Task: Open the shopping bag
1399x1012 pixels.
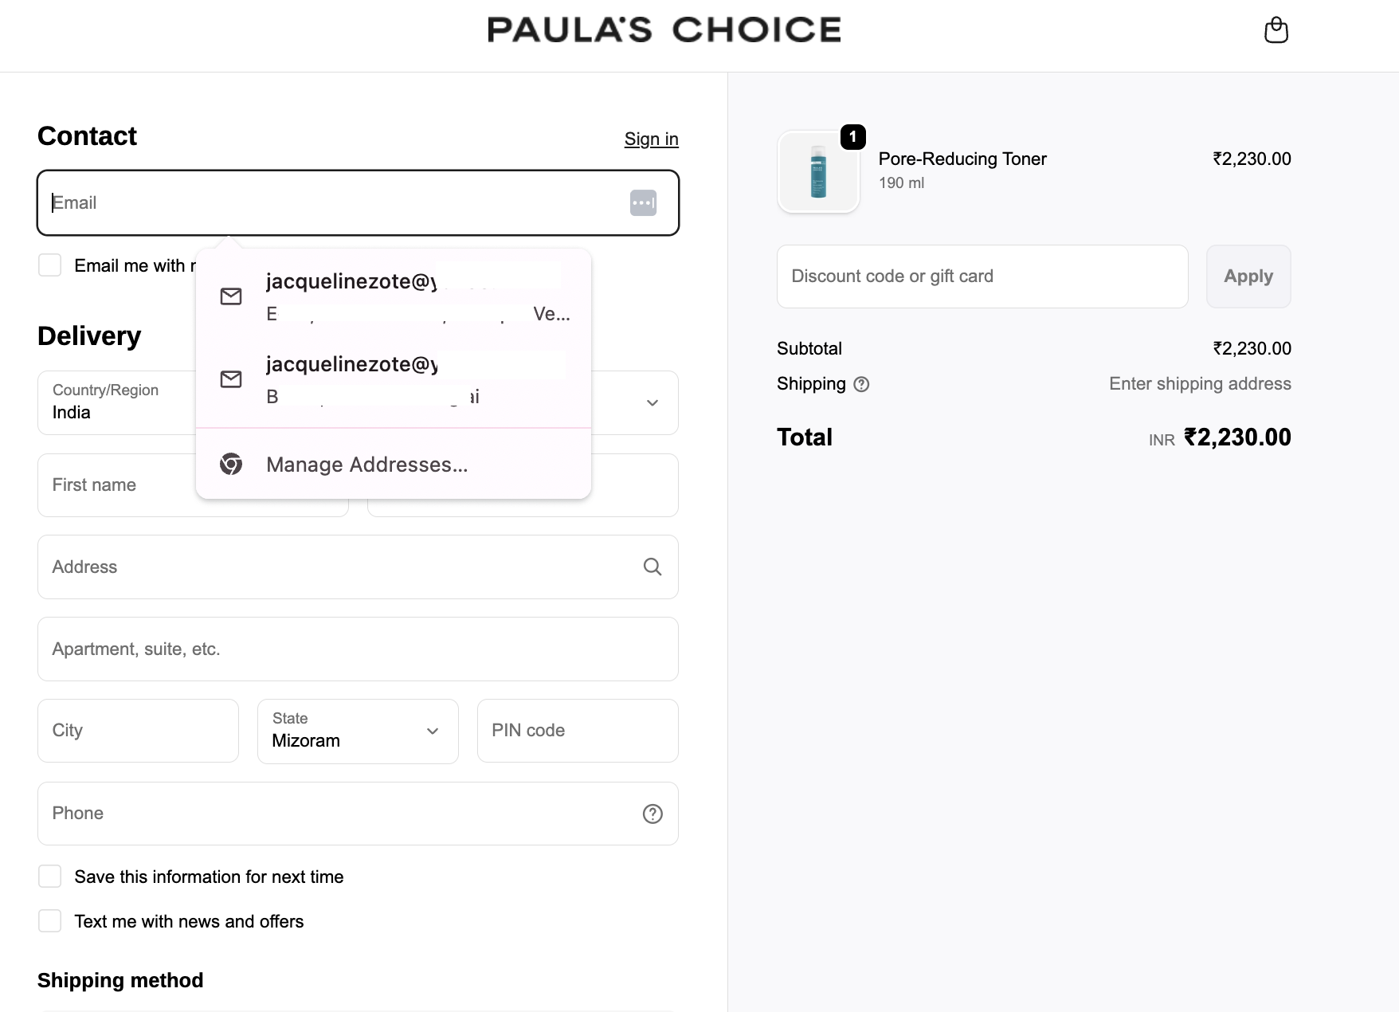Action: (1276, 29)
